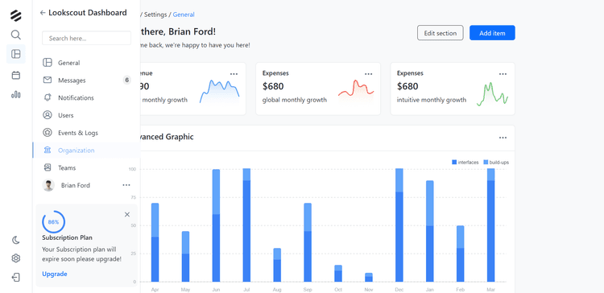
Task: Click the Edit section button
Action: pyautogui.click(x=441, y=33)
